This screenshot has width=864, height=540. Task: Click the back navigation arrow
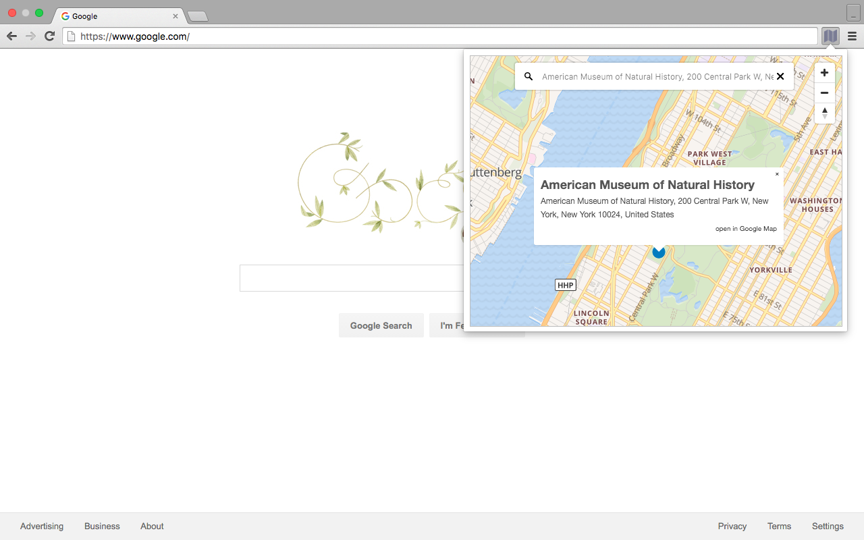pyautogui.click(x=11, y=36)
